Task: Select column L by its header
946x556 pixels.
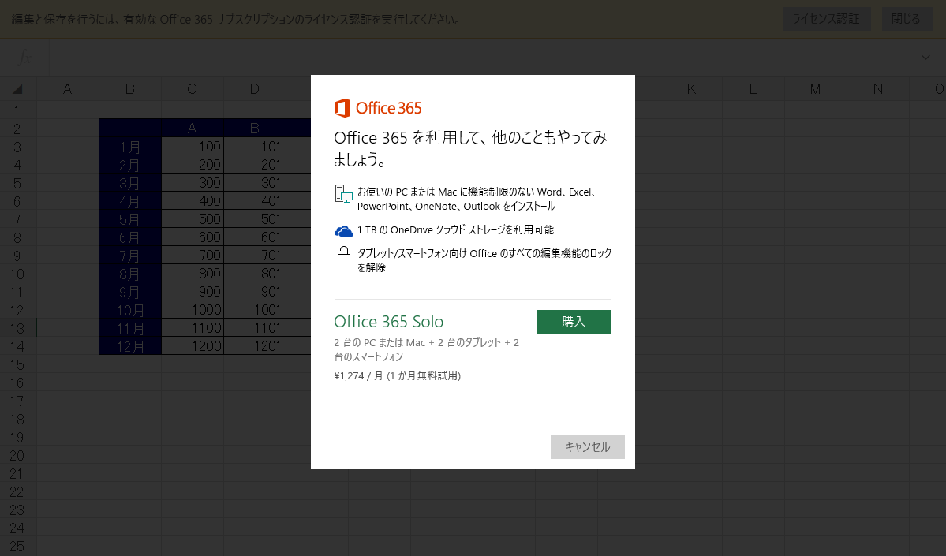Action: coord(753,89)
